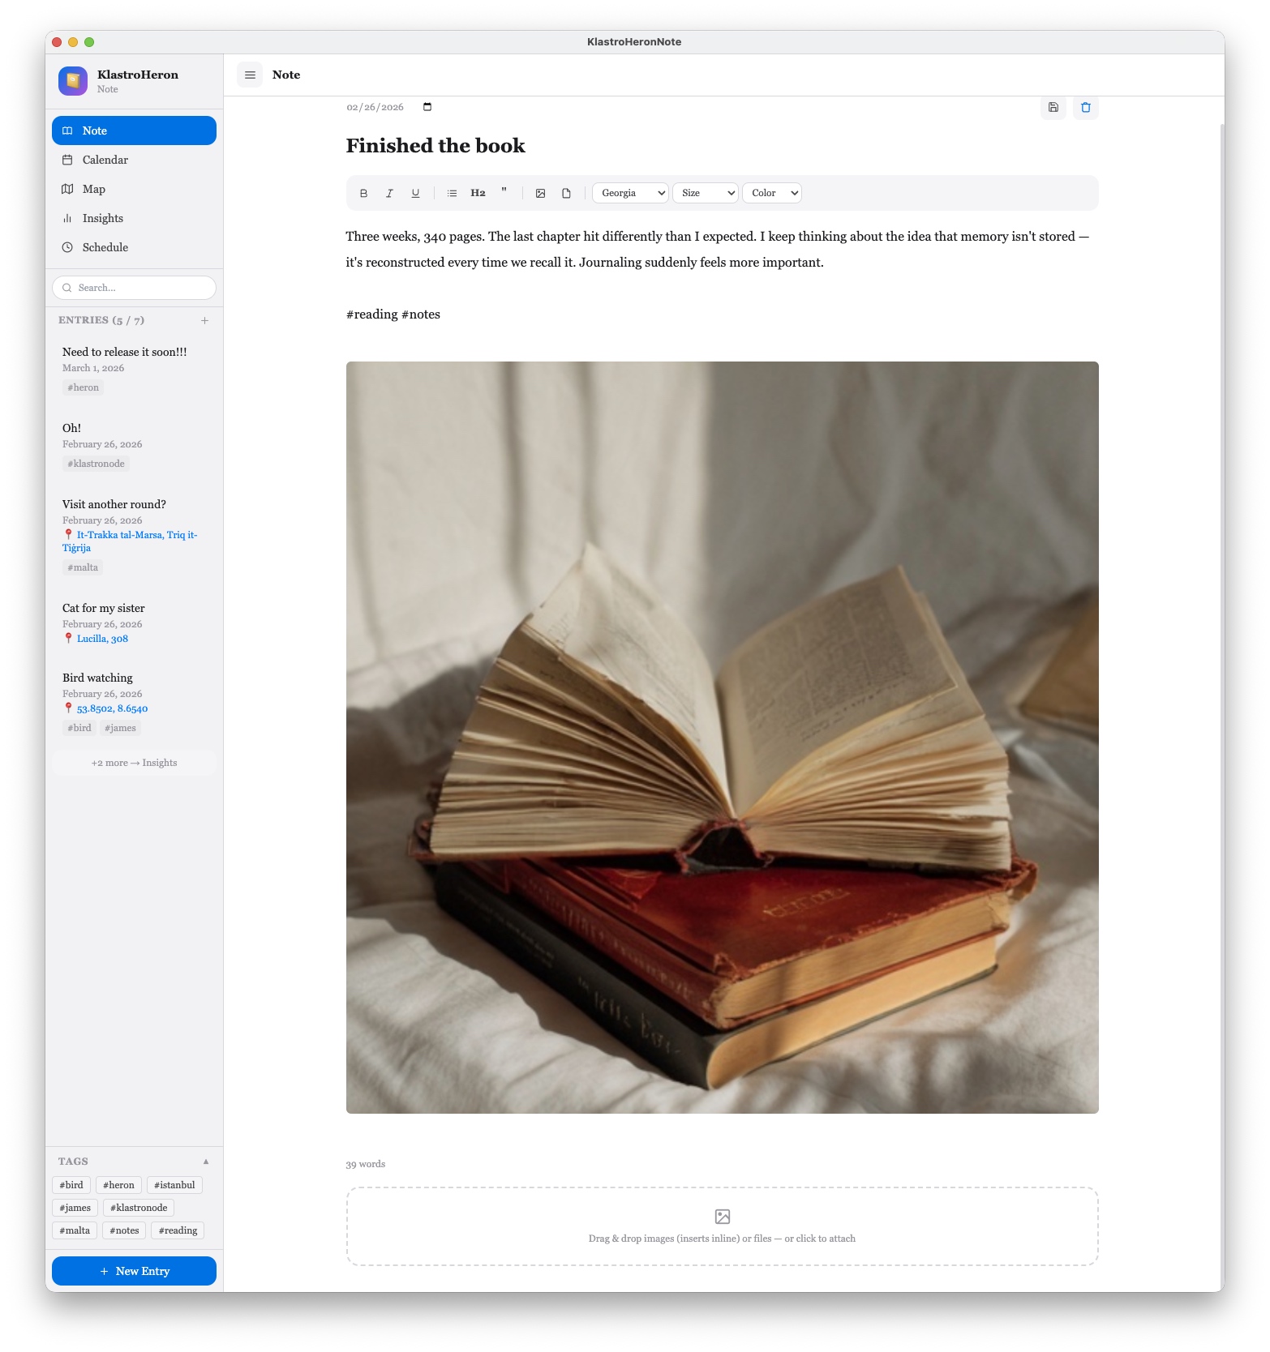Attach a file using the toolbar icon

(x=566, y=193)
